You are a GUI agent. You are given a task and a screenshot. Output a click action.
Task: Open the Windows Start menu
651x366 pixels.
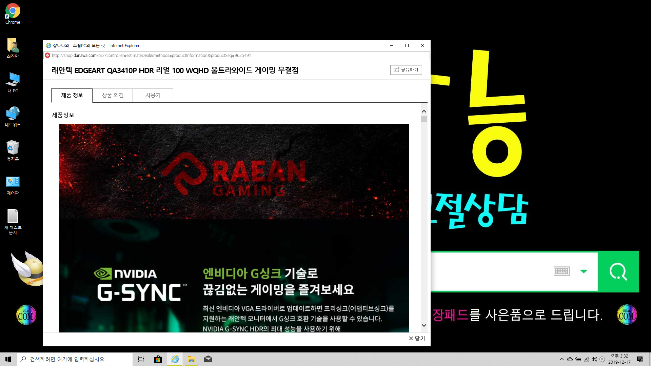point(8,359)
